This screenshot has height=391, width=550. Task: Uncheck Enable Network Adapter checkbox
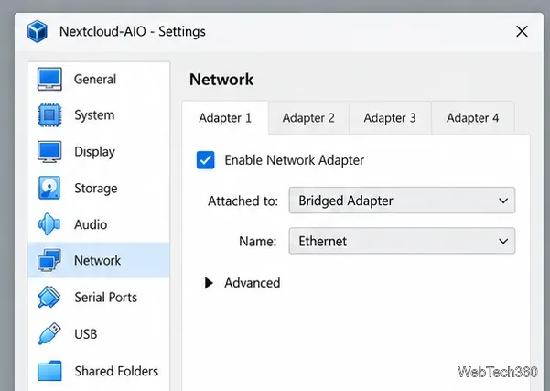(206, 160)
